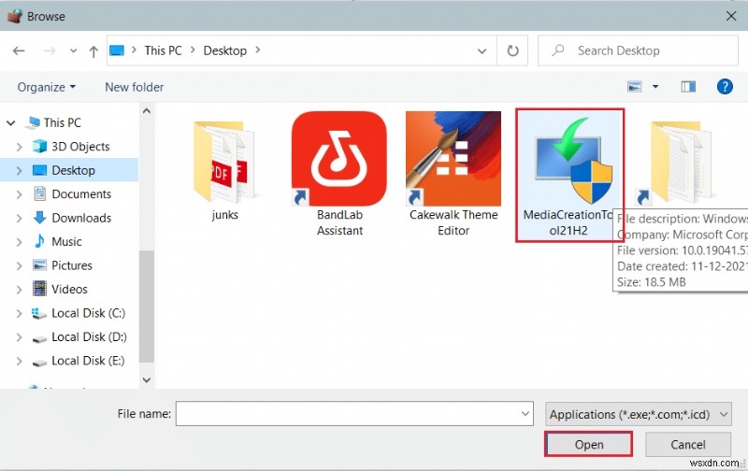748x471 pixels.
Task: Select Local Disk (C:) in navigation tree
Action: tap(88, 313)
